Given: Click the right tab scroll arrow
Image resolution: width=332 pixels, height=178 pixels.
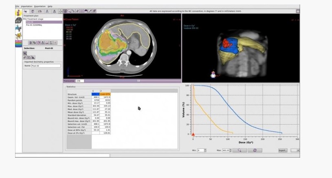Looking at the screenshot, I should click(62, 11).
